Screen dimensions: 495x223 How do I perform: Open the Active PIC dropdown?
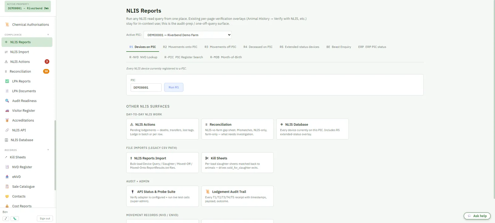click(187, 35)
